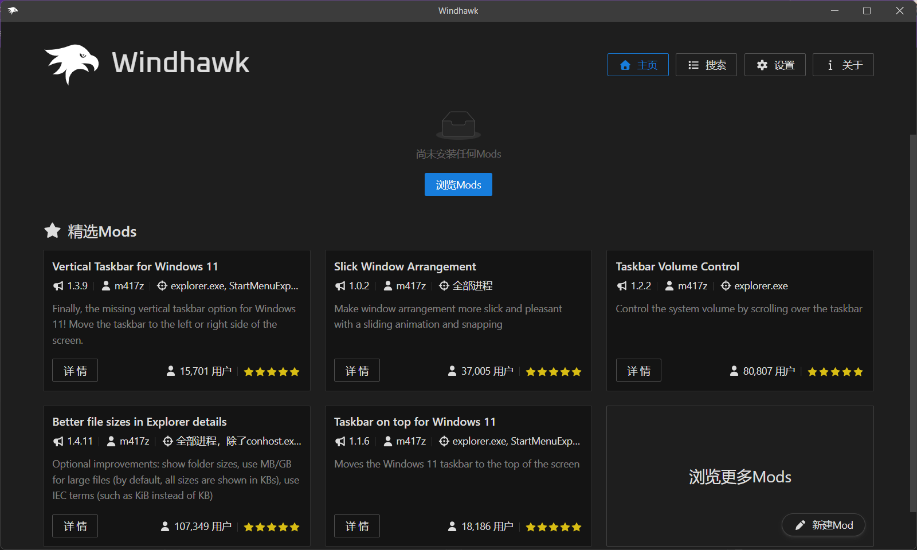
Task: Click version number 1.3.9
Action: coord(77,286)
